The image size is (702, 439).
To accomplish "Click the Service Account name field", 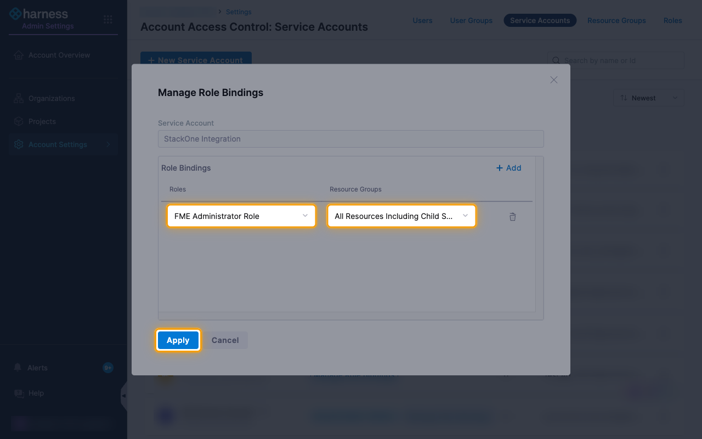I will pyautogui.click(x=351, y=139).
